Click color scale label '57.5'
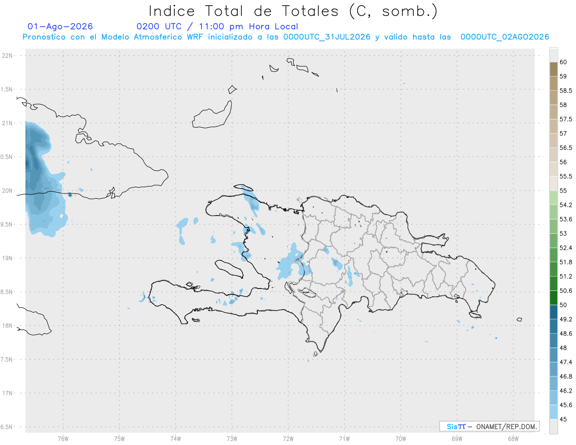This screenshot has height=445, width=576. pyautogui.click(x=565, y=119)
